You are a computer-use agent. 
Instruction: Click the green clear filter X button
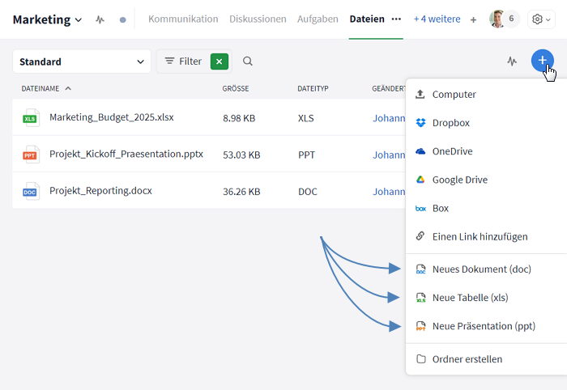pyautogui.click(x=218, y=61)
